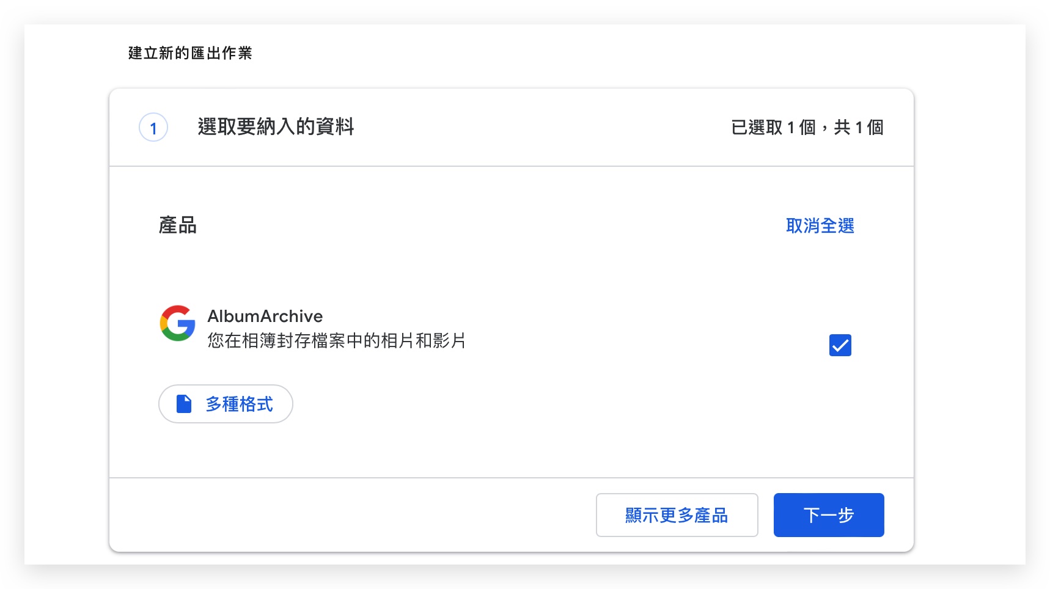
Task: Click the 取消全選 link
Action: [x=820, y=226]
